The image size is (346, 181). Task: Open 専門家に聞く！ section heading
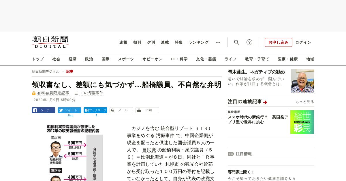click(241, 172)
